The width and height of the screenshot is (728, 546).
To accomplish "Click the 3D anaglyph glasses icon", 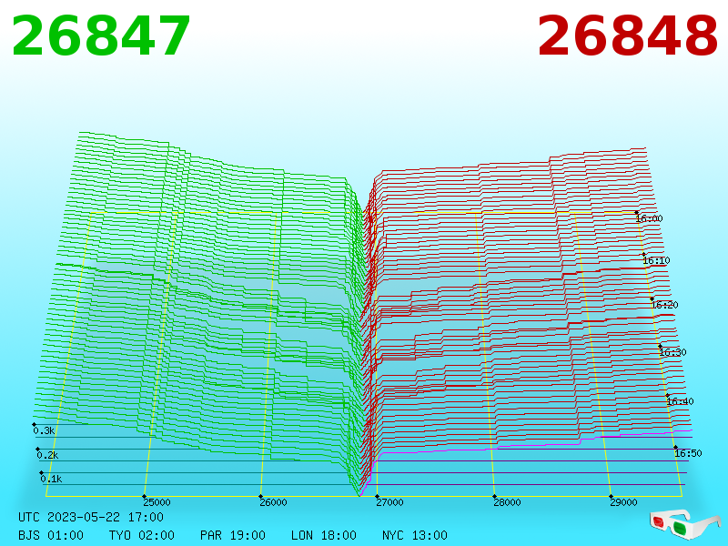I will coord(685,523).
